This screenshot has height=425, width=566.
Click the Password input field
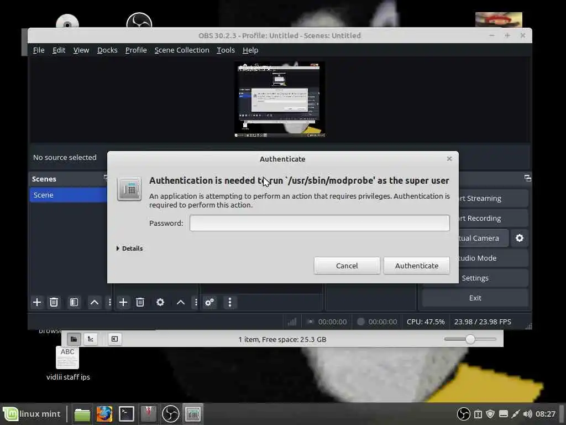click(x=319, y=223)
